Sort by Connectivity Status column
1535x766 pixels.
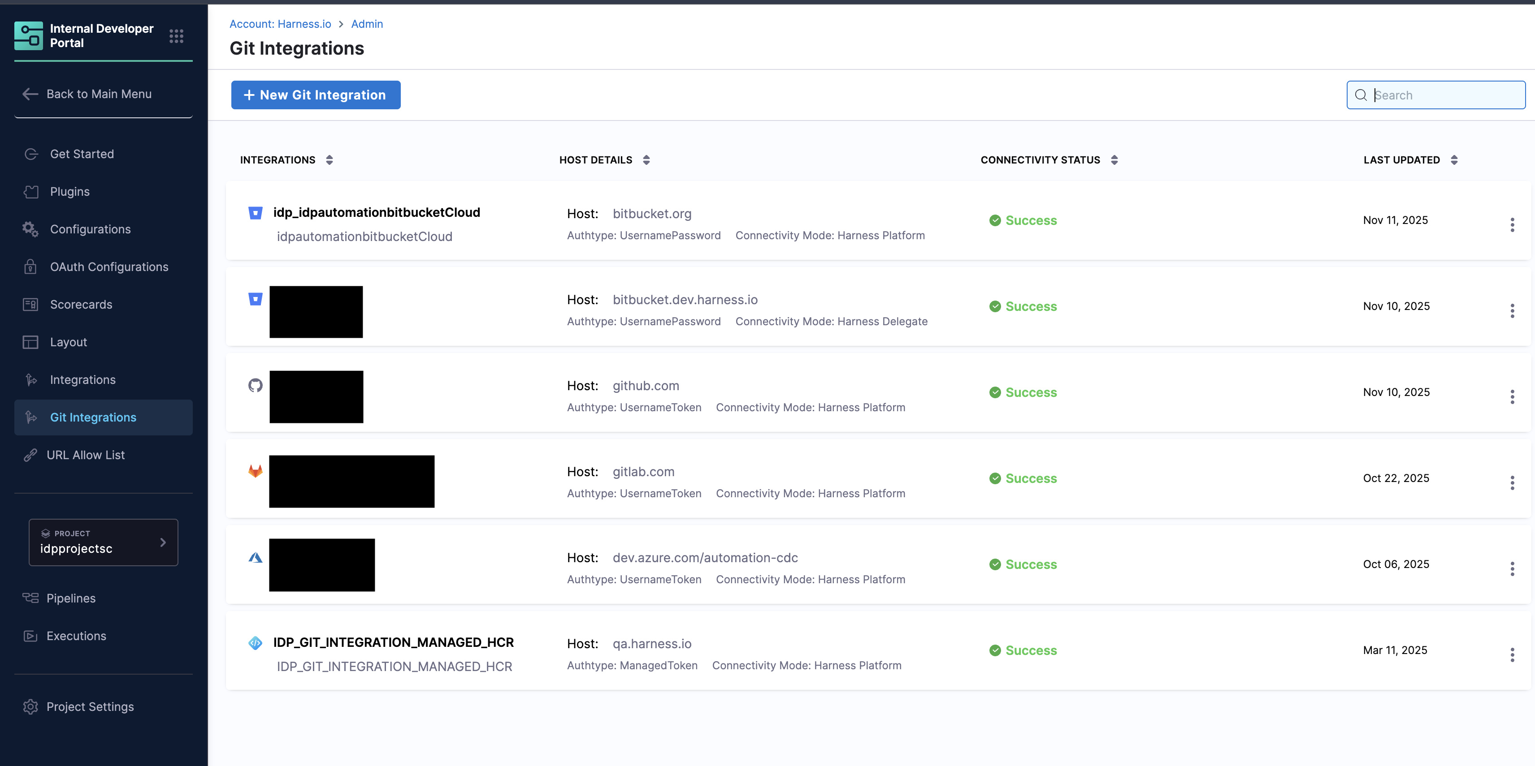click(x=1114, y=159)
